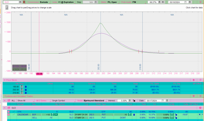204x121 pixels.
Task: Open the CALENDAR spread type selector
Action: click(x=24, y=114)
